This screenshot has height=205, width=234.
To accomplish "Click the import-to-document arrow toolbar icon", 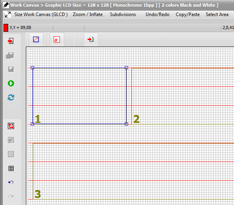I will point(91,40).
